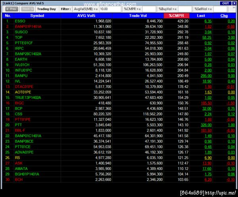The width and height of the screenshot is (238, 197).
Task: Click BCP change value 0.75
Action: pos(231,109)
